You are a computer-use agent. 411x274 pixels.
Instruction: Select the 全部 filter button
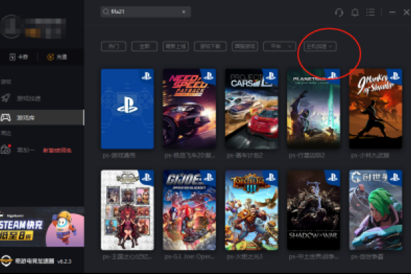click(x=145, y=47)
